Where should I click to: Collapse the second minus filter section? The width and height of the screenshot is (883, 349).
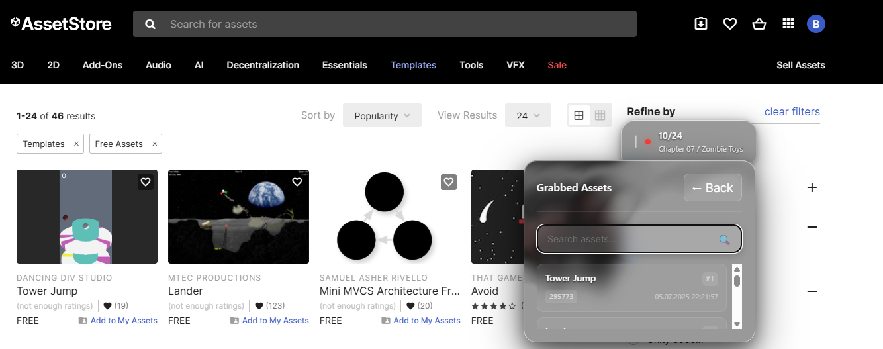pyautogui.click(x=812, y=291)
